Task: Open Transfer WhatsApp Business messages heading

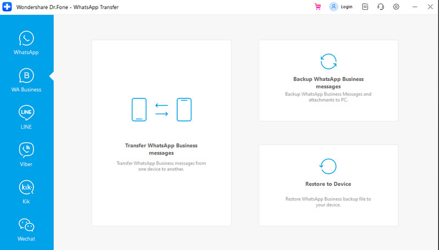Action: point(161,149)
